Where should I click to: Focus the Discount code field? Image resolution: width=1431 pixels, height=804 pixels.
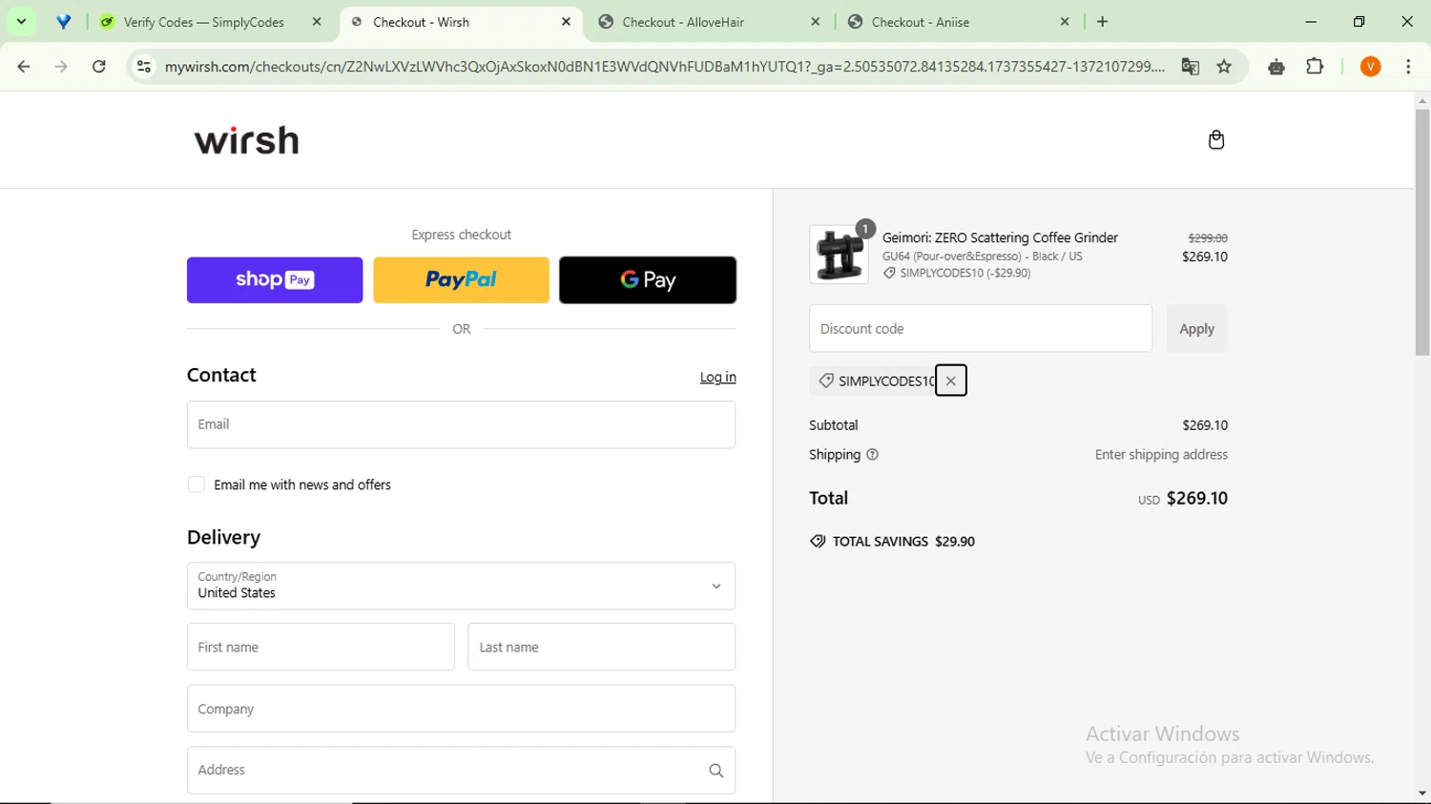coord(981,329)
